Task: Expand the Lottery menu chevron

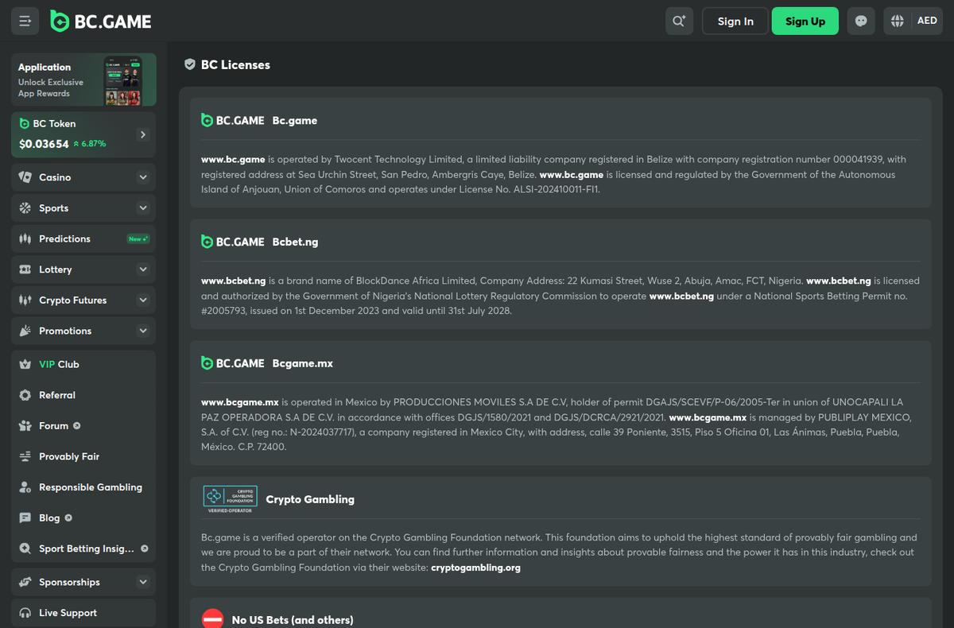Action: tap(143, 269)
